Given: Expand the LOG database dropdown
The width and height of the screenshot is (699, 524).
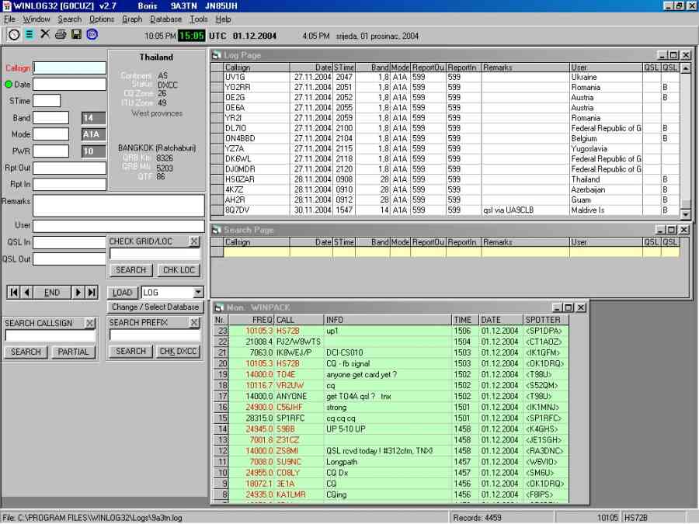Looking at the screenshot, I should (198, 293).
